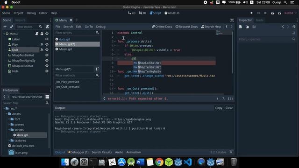The image size is (299, 168).
Task: Open the Debug menu in top bar
Action: (x=31, y=13)
